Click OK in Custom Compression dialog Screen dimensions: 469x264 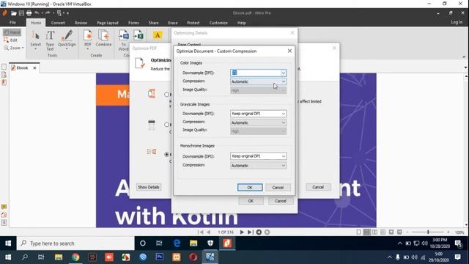250,188
